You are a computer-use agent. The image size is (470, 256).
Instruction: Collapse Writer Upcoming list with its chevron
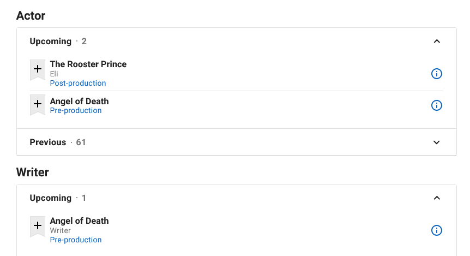437,198
